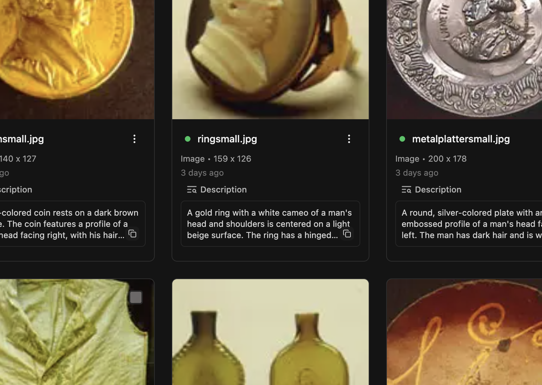This screenshot has width=542, height=385.
Task: Open the three-dot menu for ringsmall.jpg
Action: [x=349, y=139]
